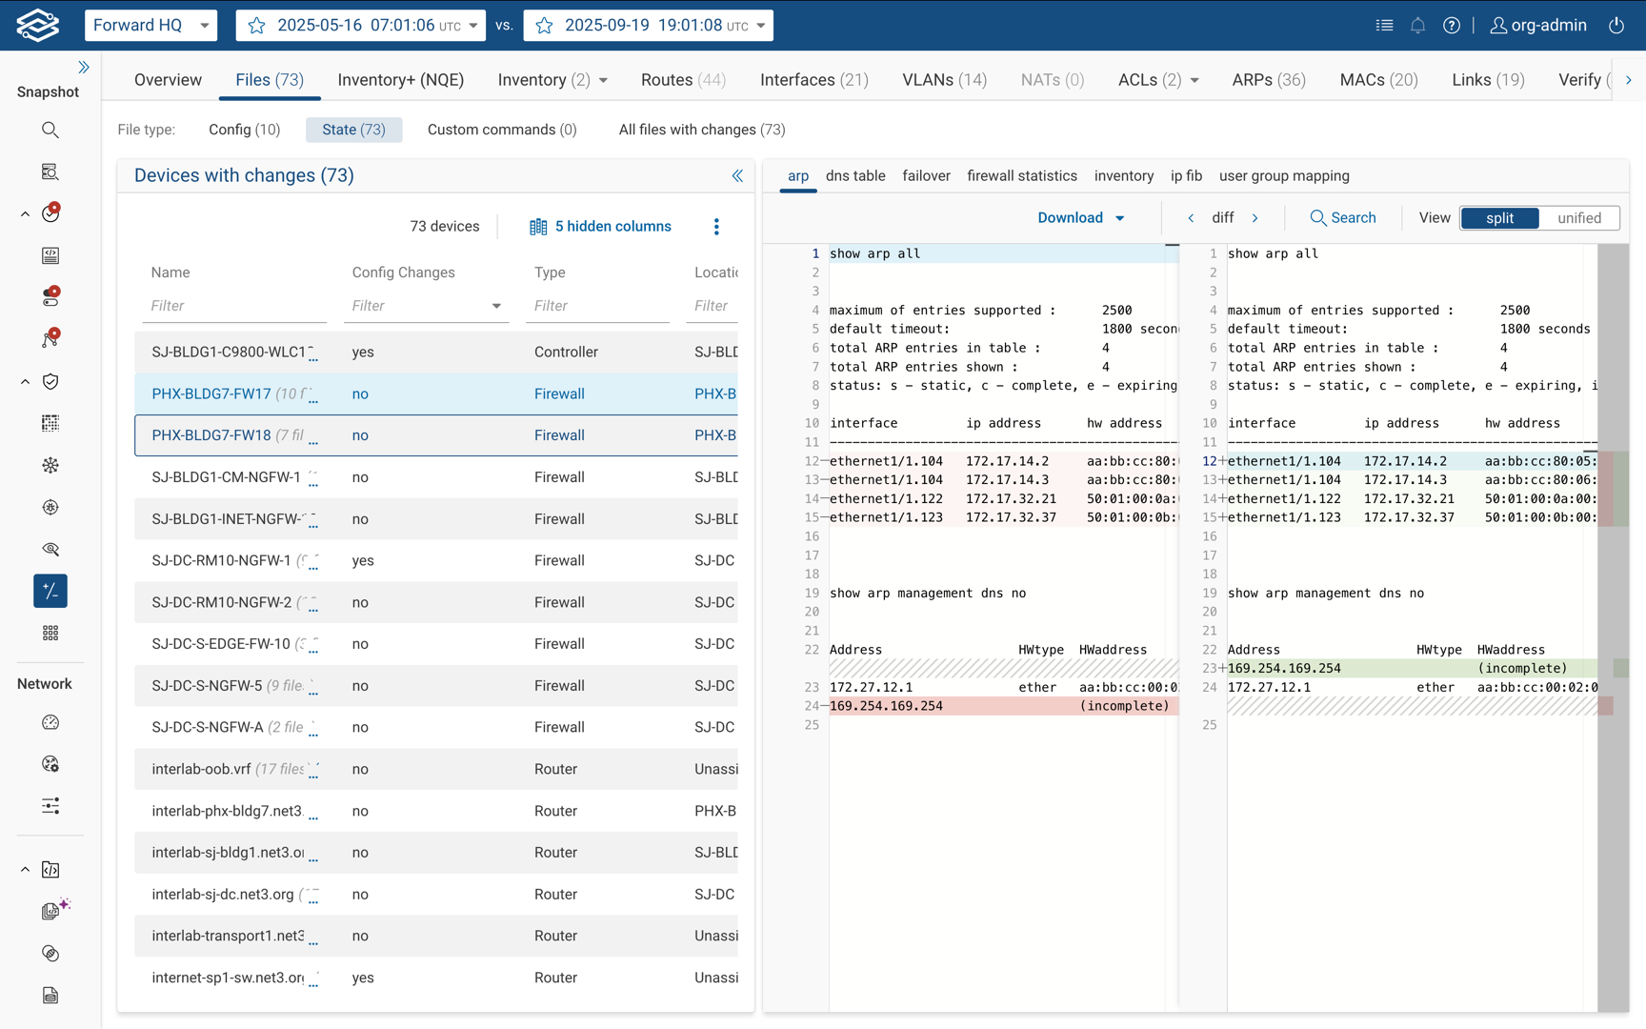Click the notifications bell icon
Viewport: 1646px width, 1029px height.
tap(1417, 26)
